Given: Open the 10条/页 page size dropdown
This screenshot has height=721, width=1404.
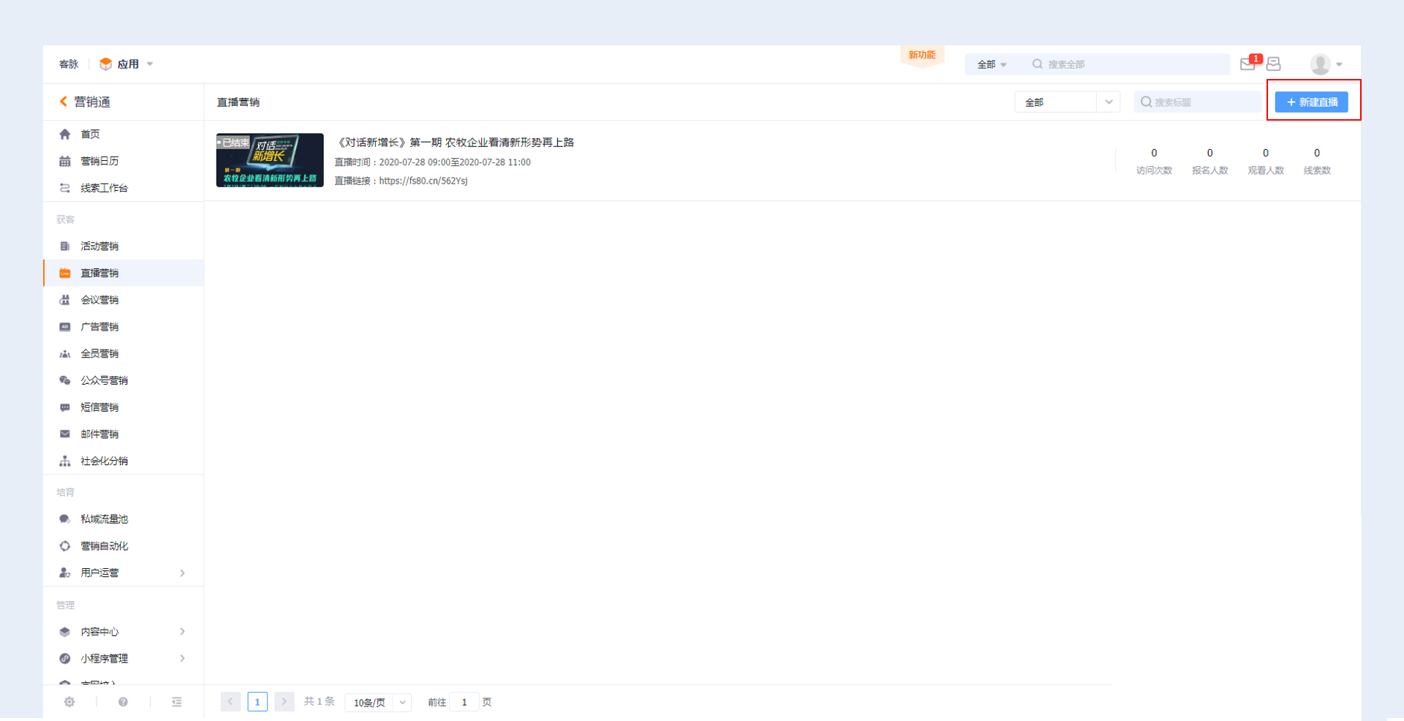Looking at the screenshot, I should [378, 703].
